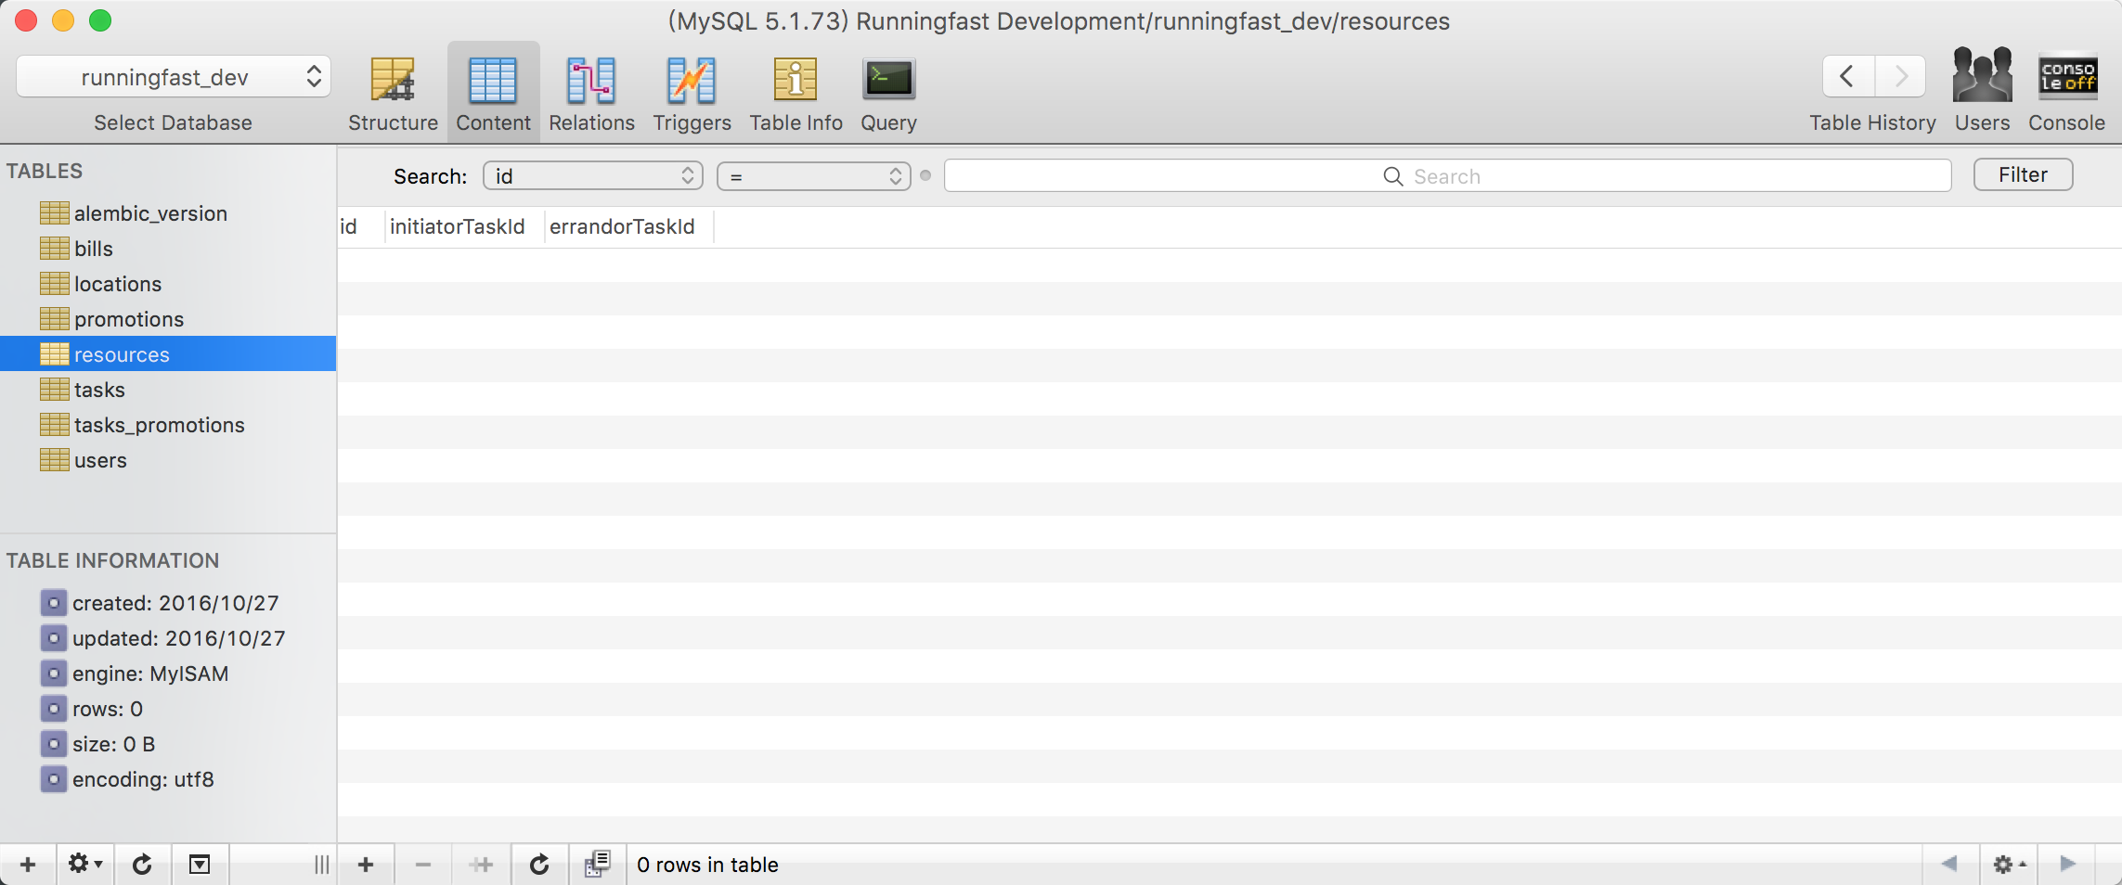Select the users table
Screen dimensions: 2122x885
[x=168, y=460]
